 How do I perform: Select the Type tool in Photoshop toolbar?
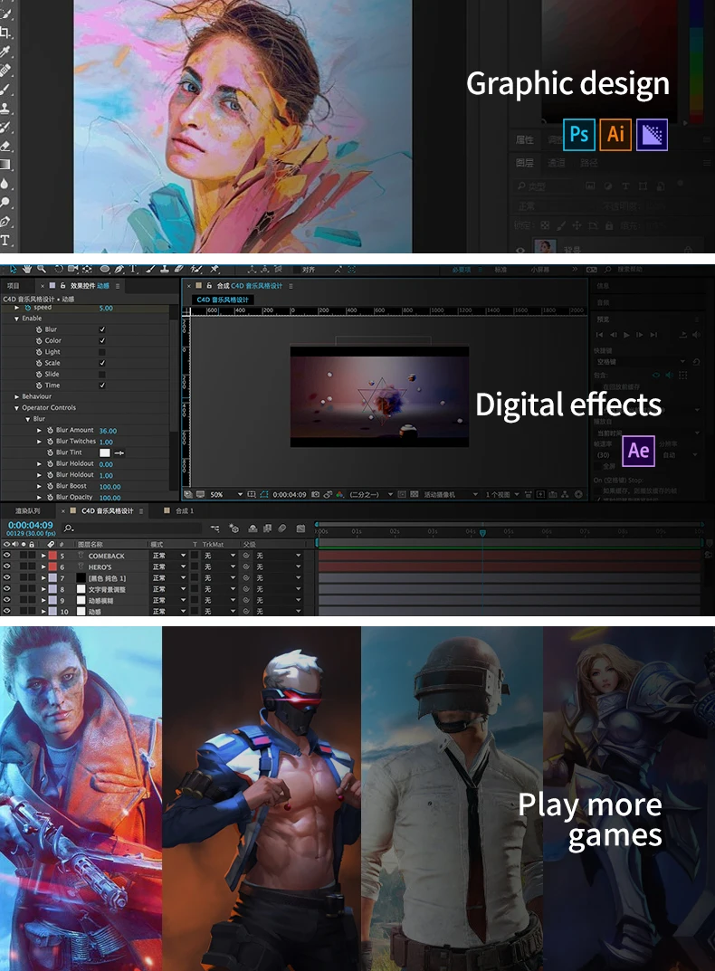(x=5, y=240)
